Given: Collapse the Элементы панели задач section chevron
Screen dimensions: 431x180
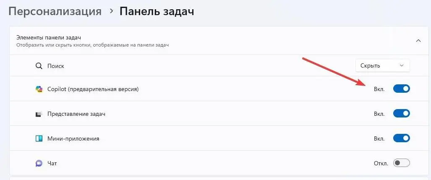Looking at the screenshot, I should click(418, 40).
